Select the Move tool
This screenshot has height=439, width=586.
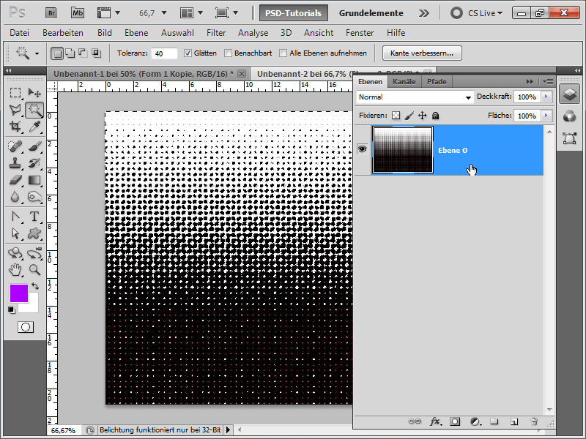coord(34,93)
